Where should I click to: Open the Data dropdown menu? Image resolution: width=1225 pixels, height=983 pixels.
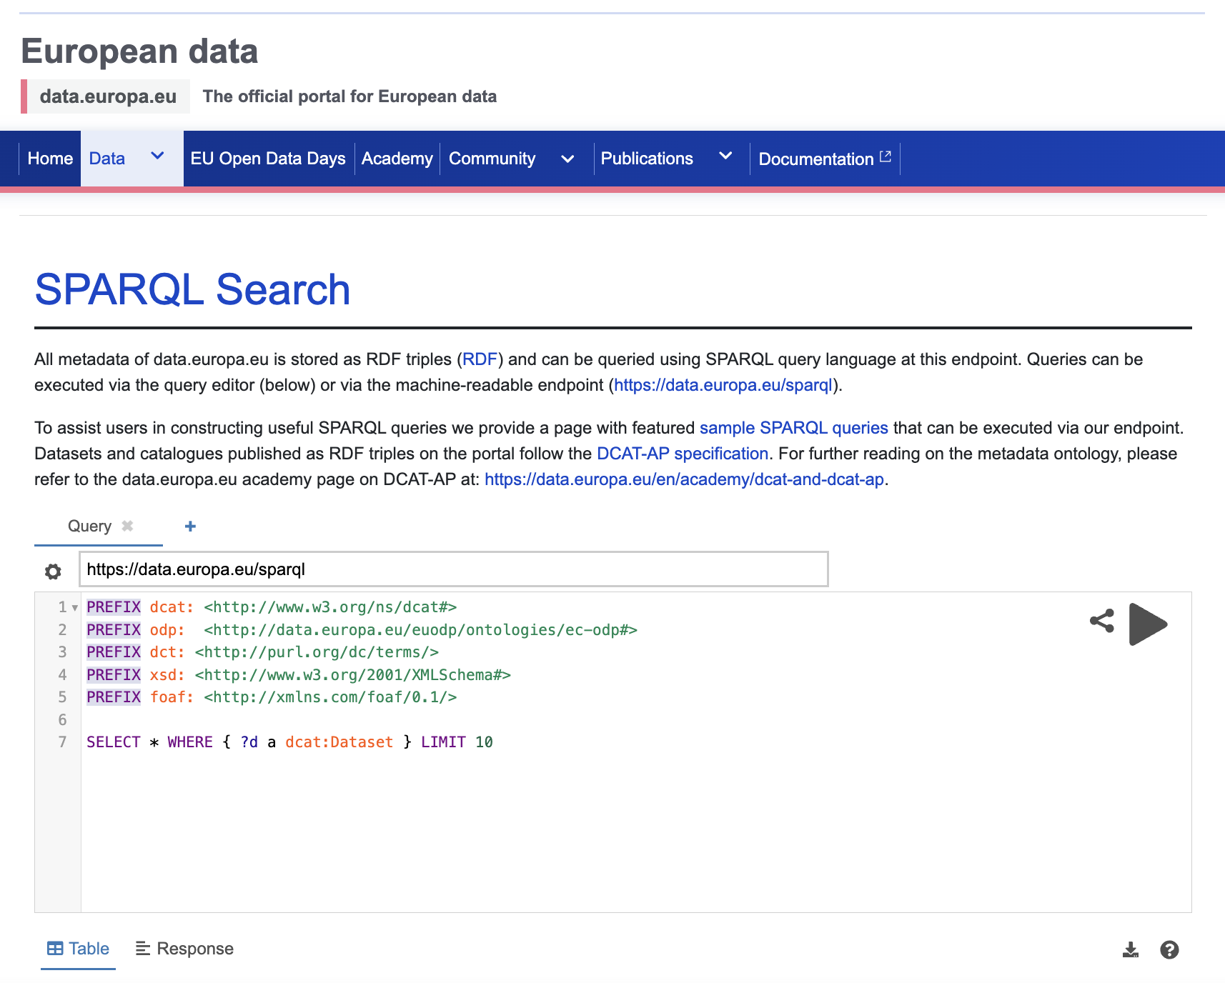(107, 159)
